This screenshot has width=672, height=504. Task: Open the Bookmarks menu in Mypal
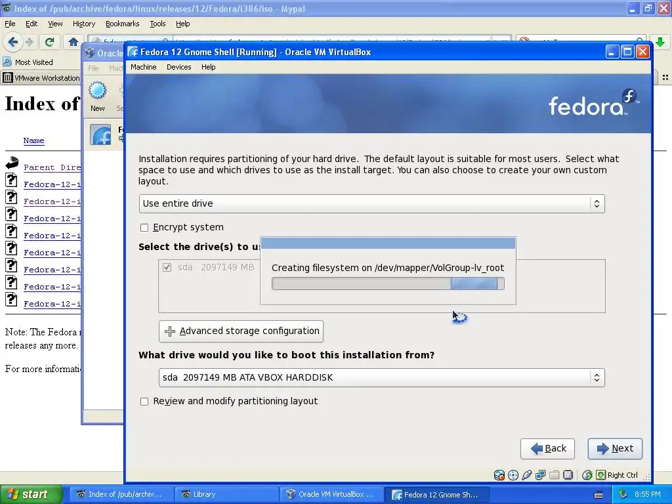click(122, 24)
